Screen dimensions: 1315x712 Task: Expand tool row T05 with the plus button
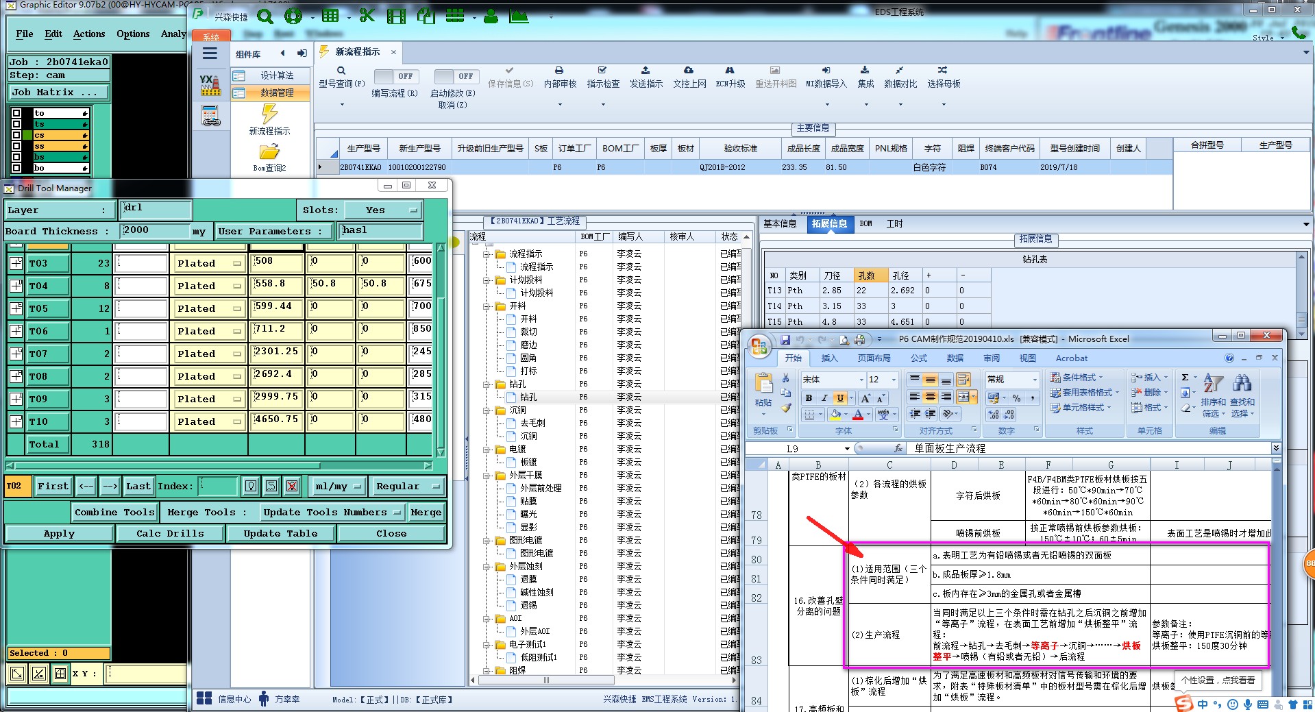16,308
